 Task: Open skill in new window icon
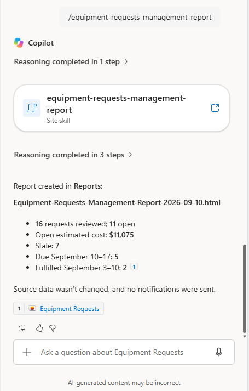[x=215, y=108]
